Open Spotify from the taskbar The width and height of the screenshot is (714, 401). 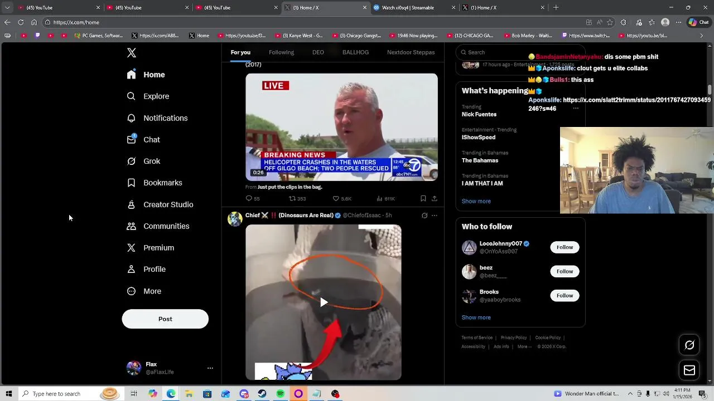(280, 394)
